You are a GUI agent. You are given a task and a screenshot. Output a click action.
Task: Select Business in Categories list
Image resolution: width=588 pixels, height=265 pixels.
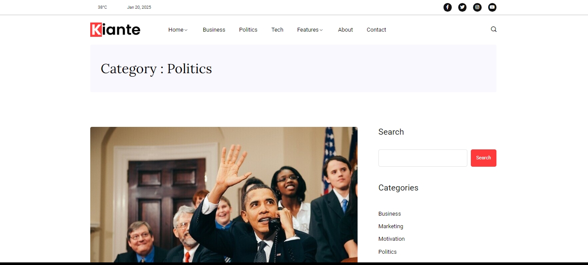[390, 214]
